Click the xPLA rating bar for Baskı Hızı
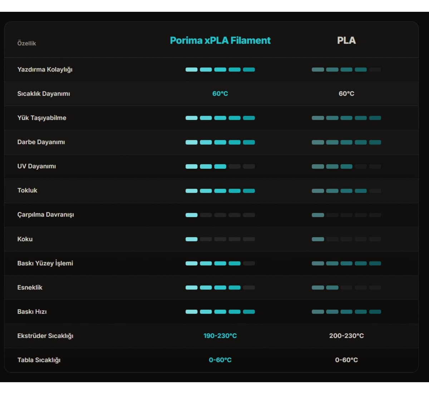 (x=220, y=312)
